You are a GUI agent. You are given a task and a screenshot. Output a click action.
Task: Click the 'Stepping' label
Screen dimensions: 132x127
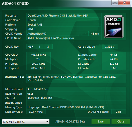click(x=11, y=29)
